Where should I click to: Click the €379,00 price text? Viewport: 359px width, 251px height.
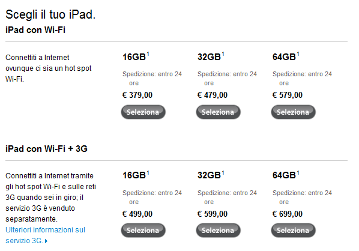pyautogui.click(x=137, y=95)
